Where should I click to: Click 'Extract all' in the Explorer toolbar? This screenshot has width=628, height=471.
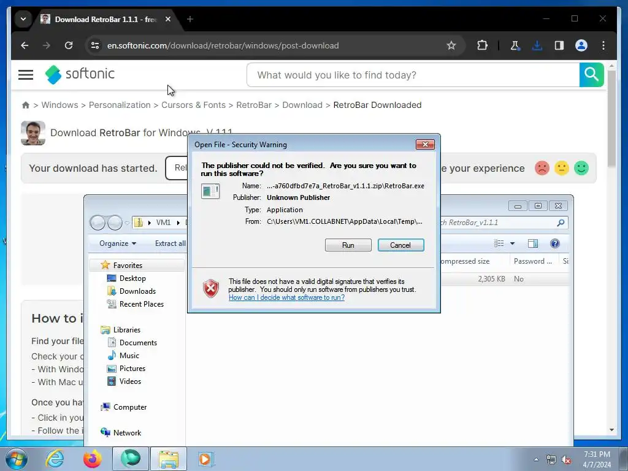pyautogui.click(x=170, y=243)
